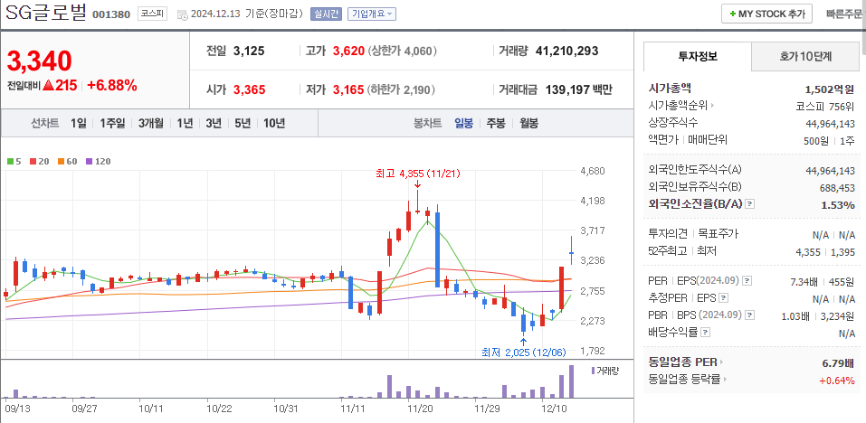Click the 시가 value 3,365
Viewport: 866px width, 423px height.
point(249,89)
